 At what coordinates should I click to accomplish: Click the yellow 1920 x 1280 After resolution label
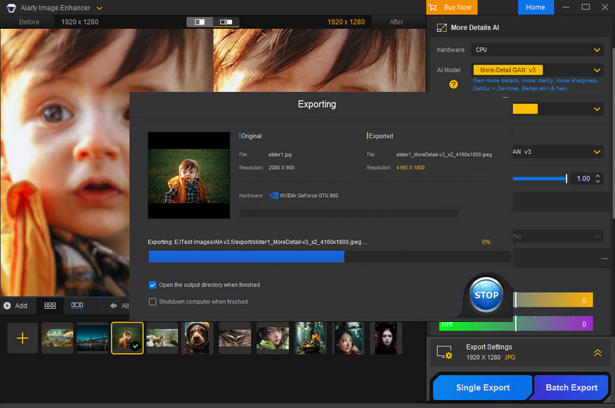tap(346, 22)
